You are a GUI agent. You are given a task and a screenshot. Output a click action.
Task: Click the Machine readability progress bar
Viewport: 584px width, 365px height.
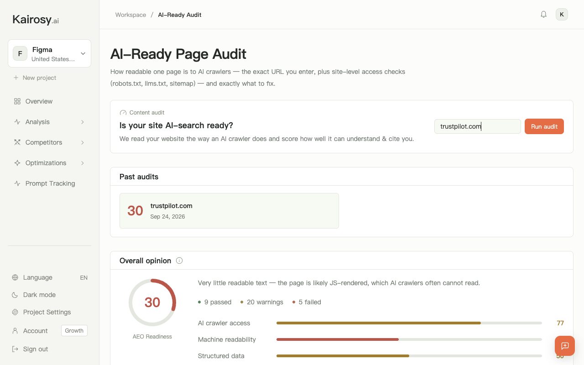pyautogui.click(x=409, y=339)
